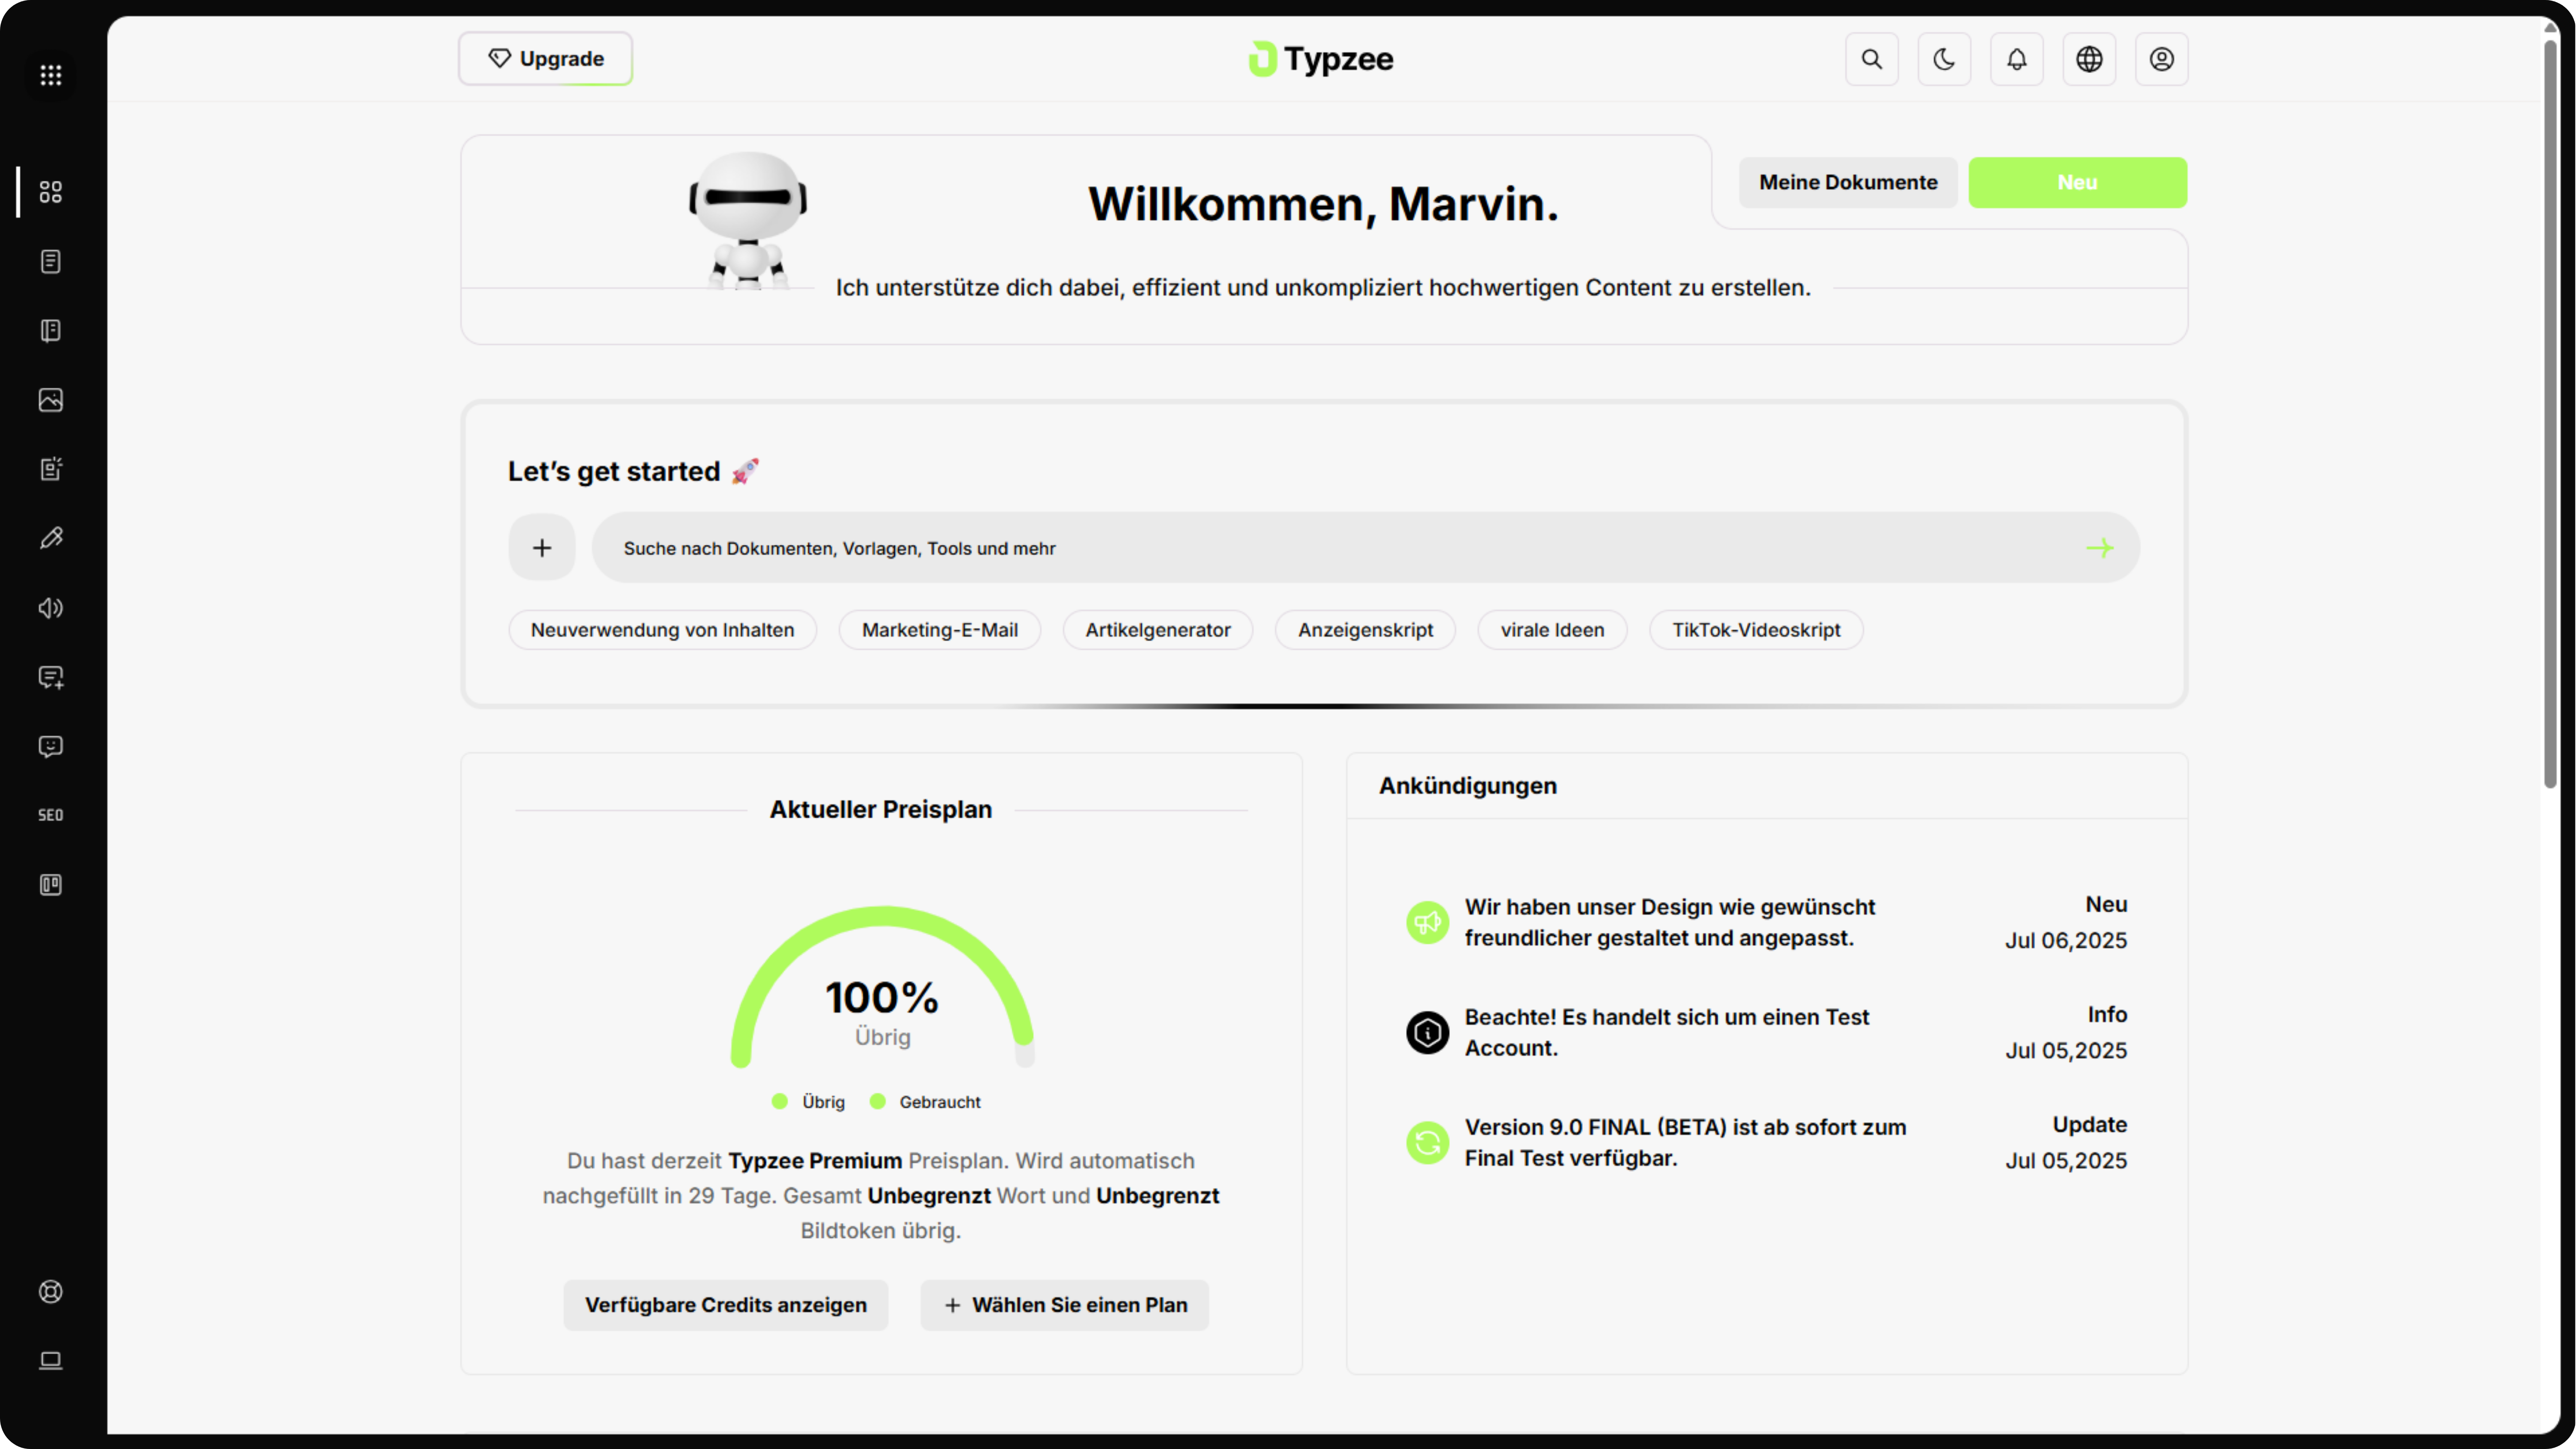Open the chatbot smiley sidebar icon
Image resolution: width=2576 pixels, height=1449 pixels.
tap(51, 746)
